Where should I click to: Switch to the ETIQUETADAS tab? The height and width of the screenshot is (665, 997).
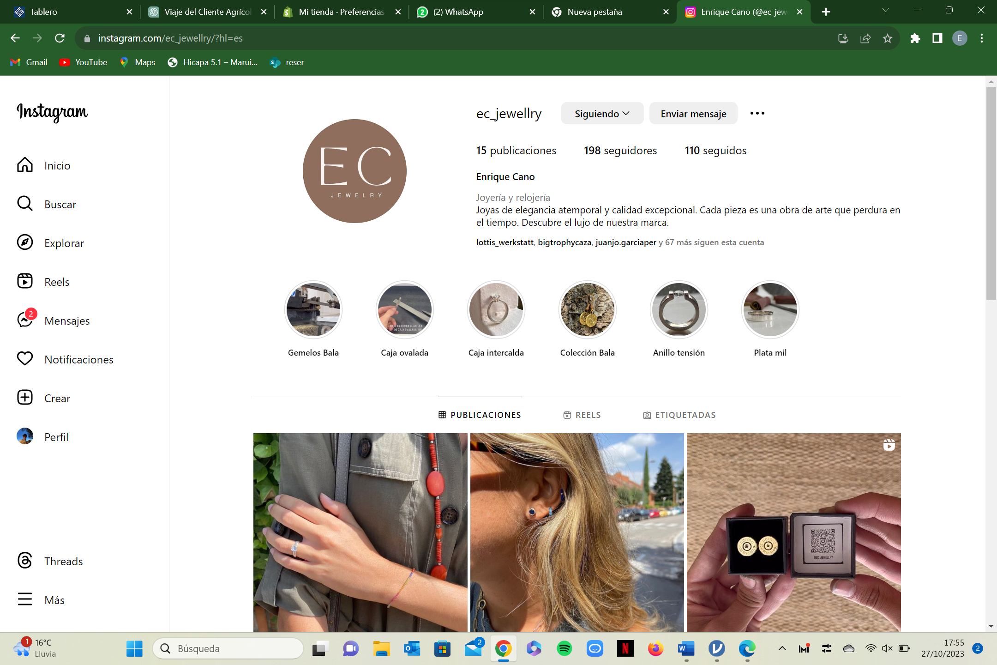(679, 415)
